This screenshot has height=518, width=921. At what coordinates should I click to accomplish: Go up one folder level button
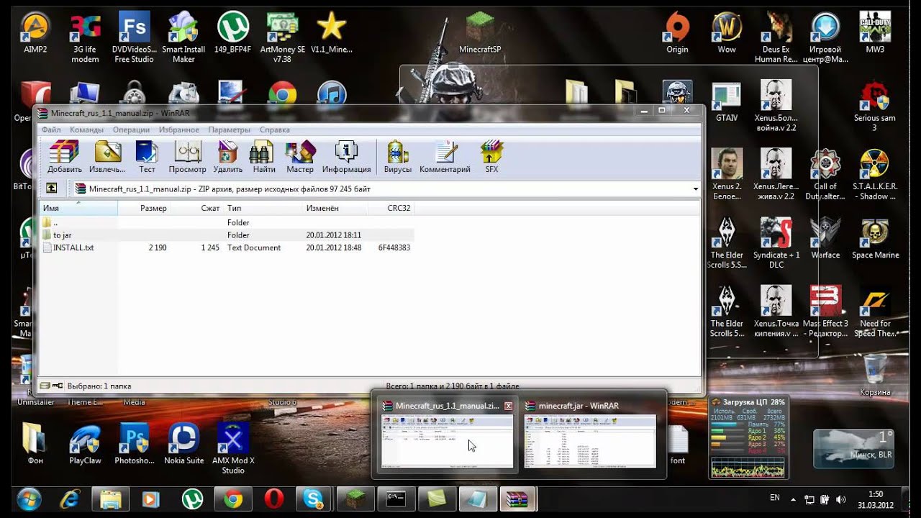[x=52, y=188]
